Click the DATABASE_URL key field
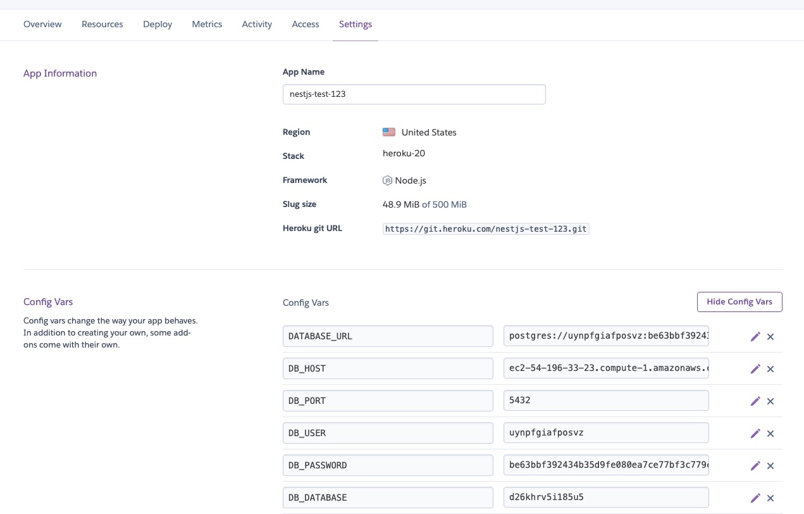Screen dimensions: 804x514 pos(388,336)
